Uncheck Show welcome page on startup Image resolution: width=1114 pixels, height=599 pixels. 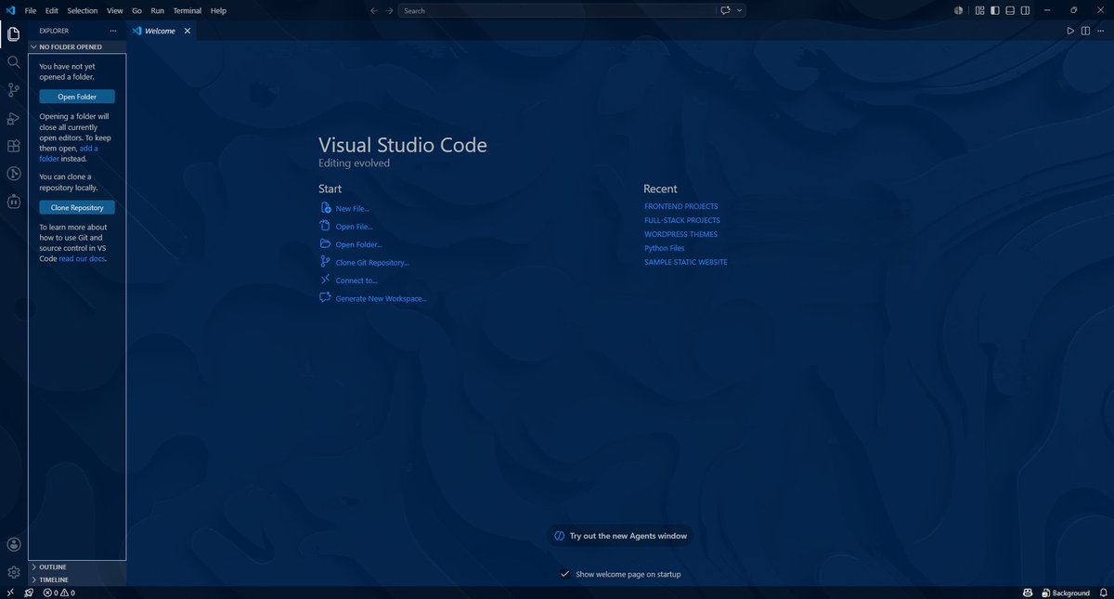[564, 574]
